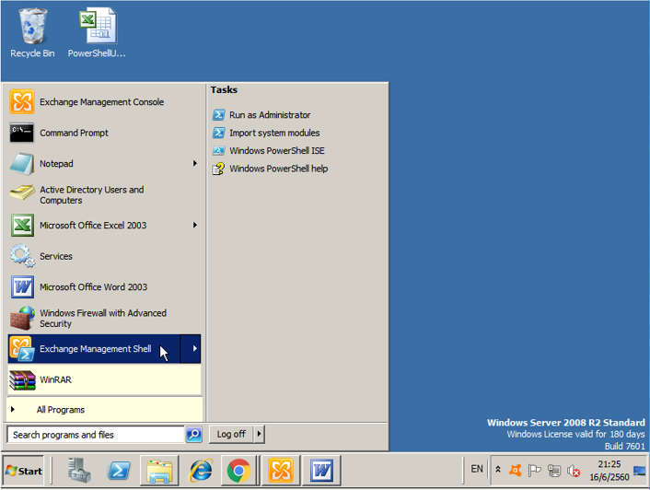Image resolution: width=650 pixels, height=490 pixels.
Task: Open the EN language bar selector
Action: (477, 469)
